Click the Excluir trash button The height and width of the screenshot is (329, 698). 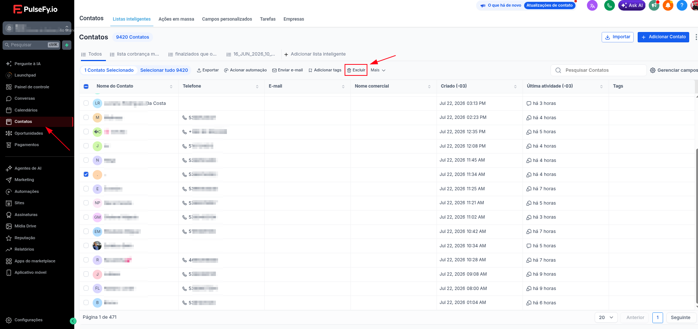(x=356, y=70)
